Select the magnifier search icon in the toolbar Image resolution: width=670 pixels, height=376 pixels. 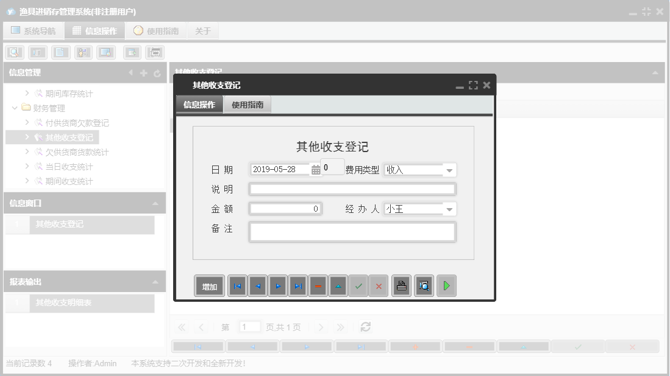click(x=14, y=52)
